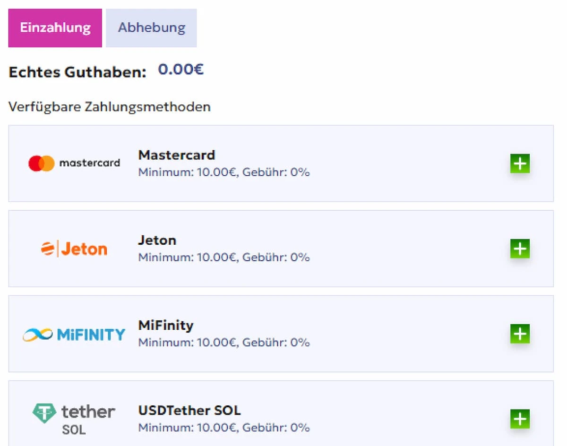Select the USDTether SOL method title
Screen dimensions: 567x446
pos(189,410)
